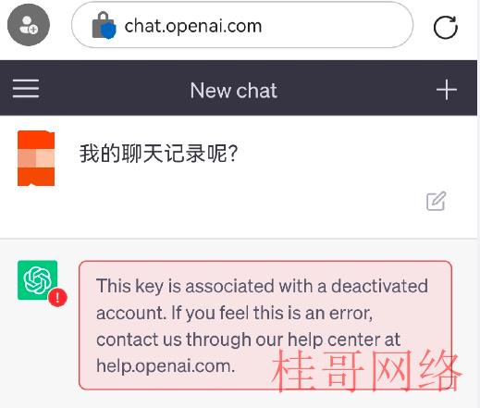The width and height of the screenshot is (480, 408).
Task: Click the site security lock shield icon
Action: [105, 25]
